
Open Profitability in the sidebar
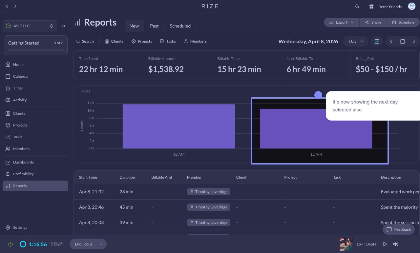click(23, 174)
